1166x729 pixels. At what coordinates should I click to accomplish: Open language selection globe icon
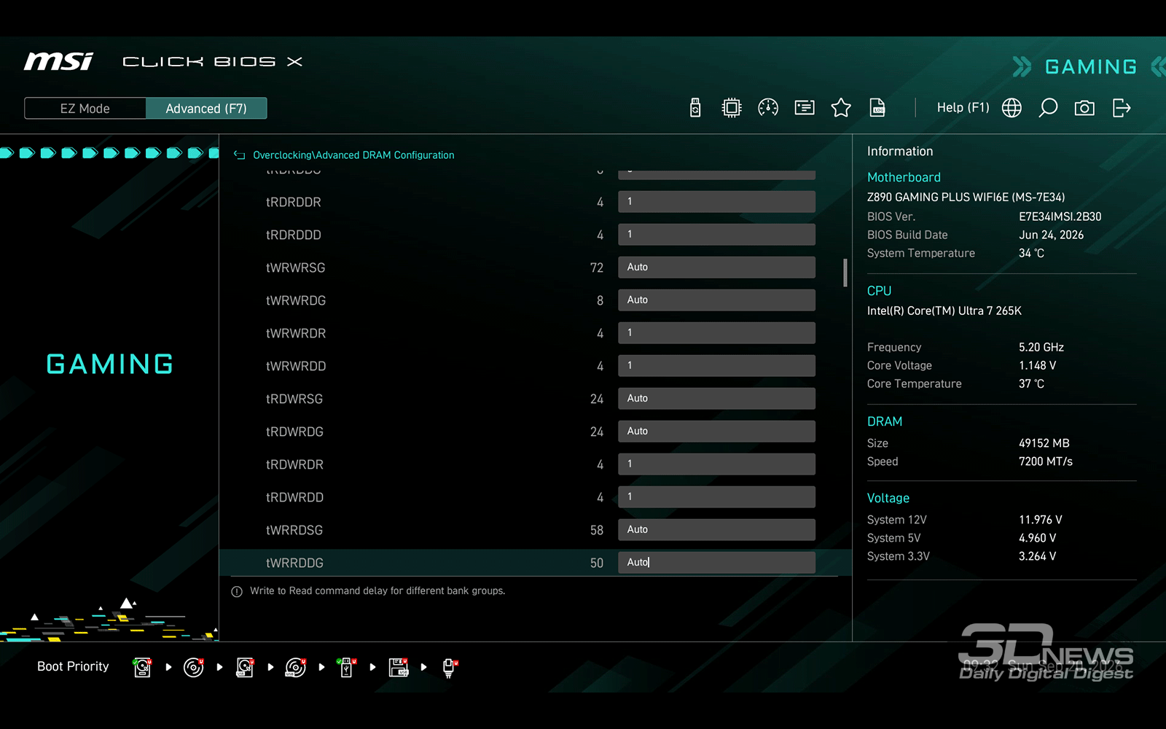[x=1012, y=108]
